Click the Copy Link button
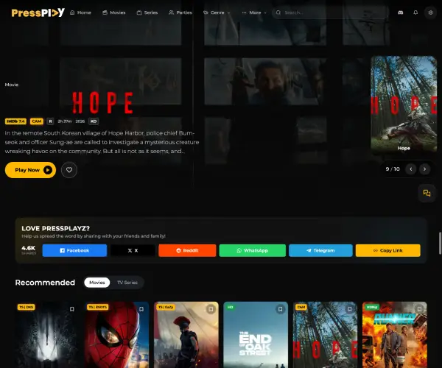The height and width of the screenshot is (368, 442). pos(388,250)
